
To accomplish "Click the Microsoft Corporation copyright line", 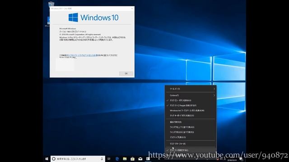I will tap(80, 34).
